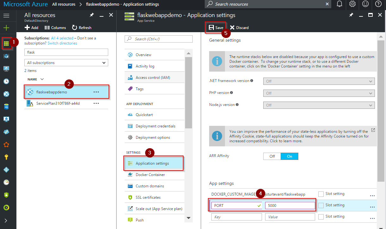Open portal settings gear icon

point(352,4)
